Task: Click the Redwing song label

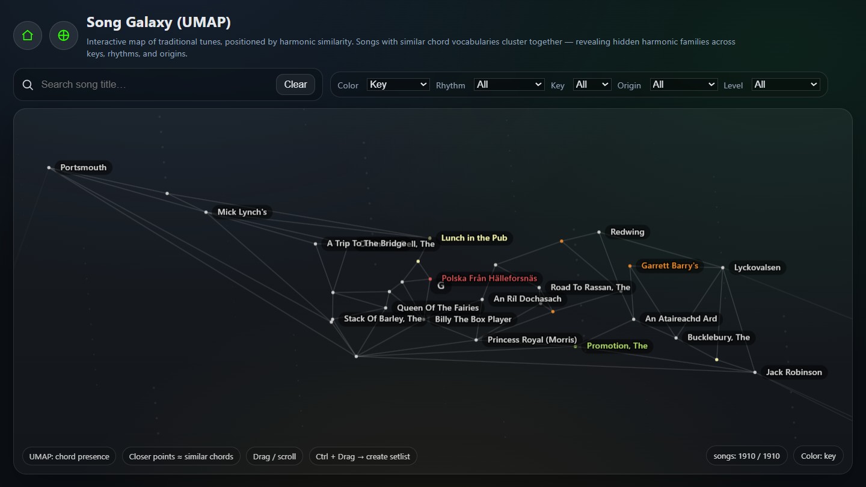Action: [x=627, y=231]
